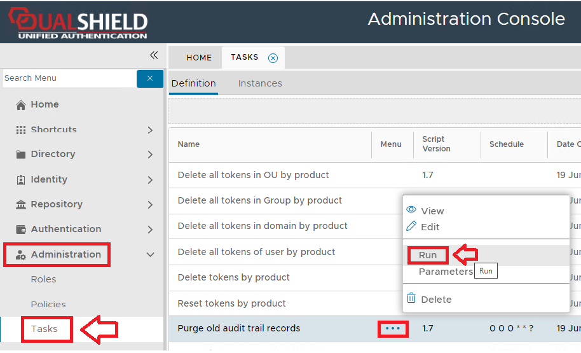
Task: Type in the Search Menu field
Action: tap(69, 78)
